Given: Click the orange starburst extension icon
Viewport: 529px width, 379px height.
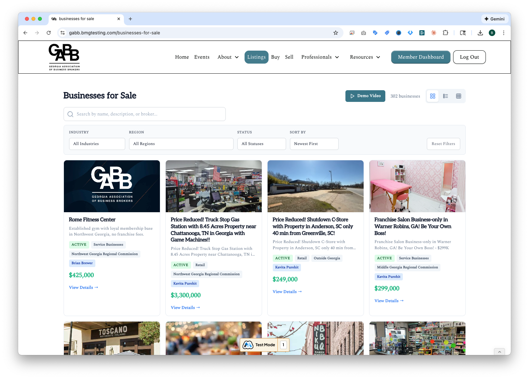Looking at the screenshot, I should click(x=434, y=33).
